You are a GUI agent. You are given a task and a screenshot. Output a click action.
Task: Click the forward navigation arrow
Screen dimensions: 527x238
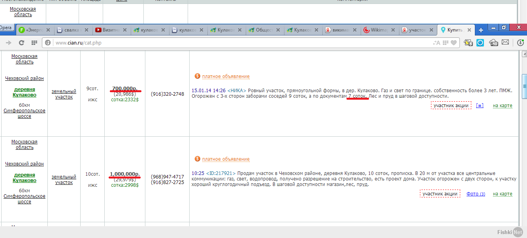click(x=9, y=43)
